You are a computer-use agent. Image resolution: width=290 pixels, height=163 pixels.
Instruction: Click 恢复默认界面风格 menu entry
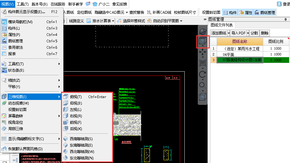click(x=25, y=149)
